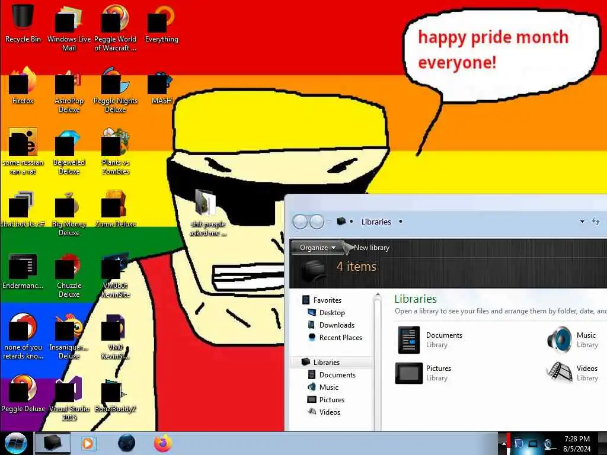
Task: Select VM0 KevinSi... desktop icon
Action: (x=116, y=337)
